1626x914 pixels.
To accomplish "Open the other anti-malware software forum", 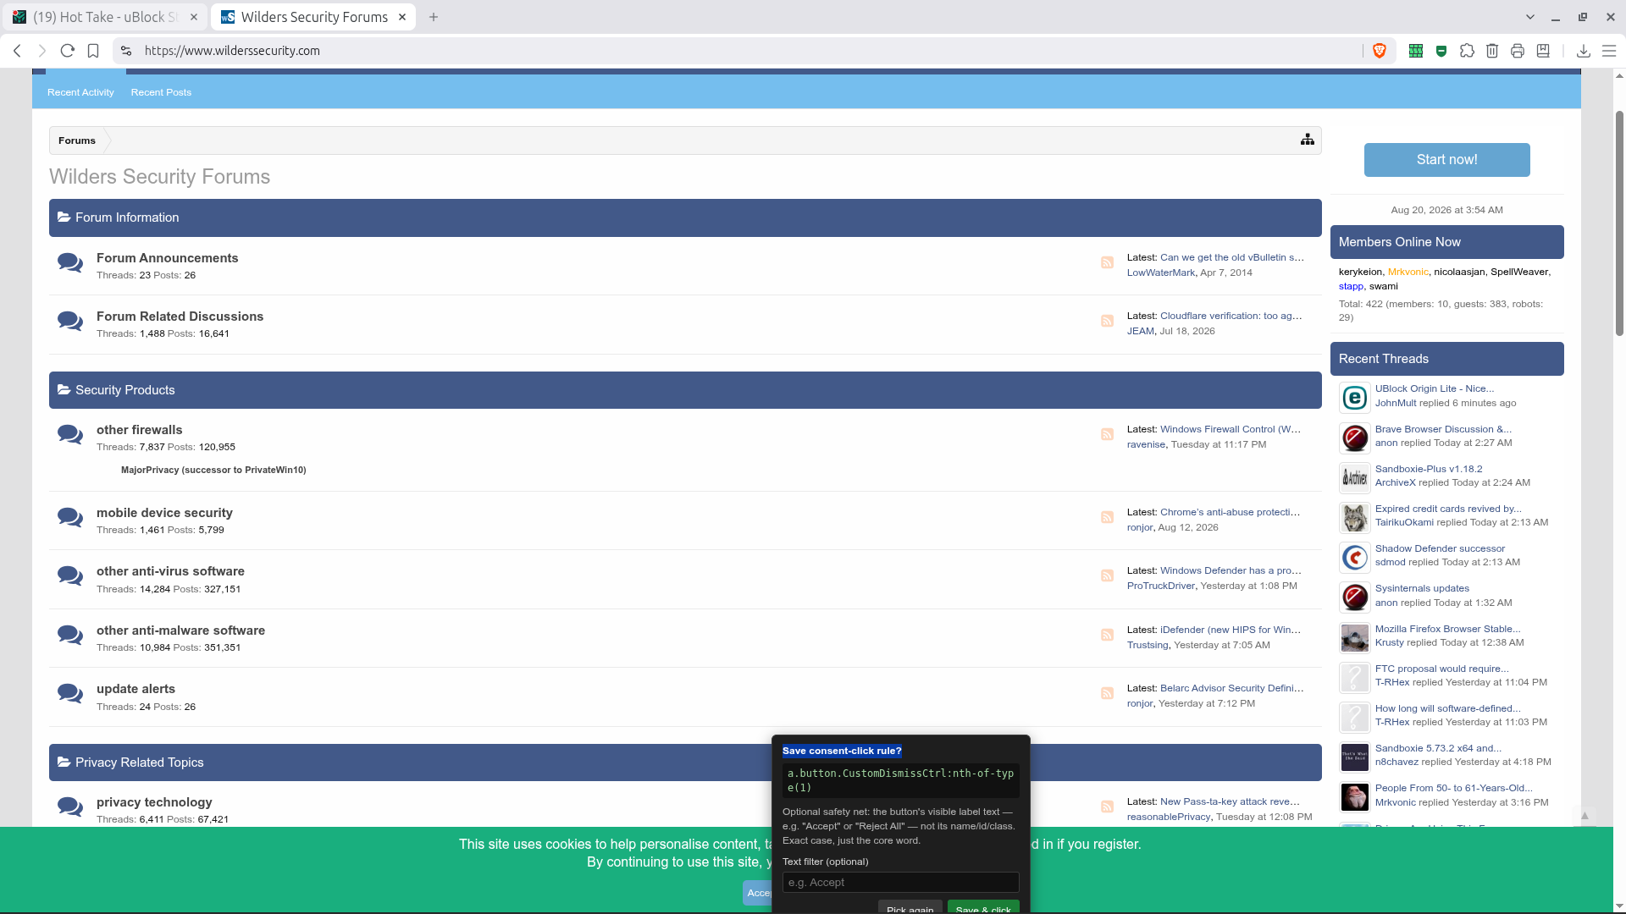I will point(180,630).
